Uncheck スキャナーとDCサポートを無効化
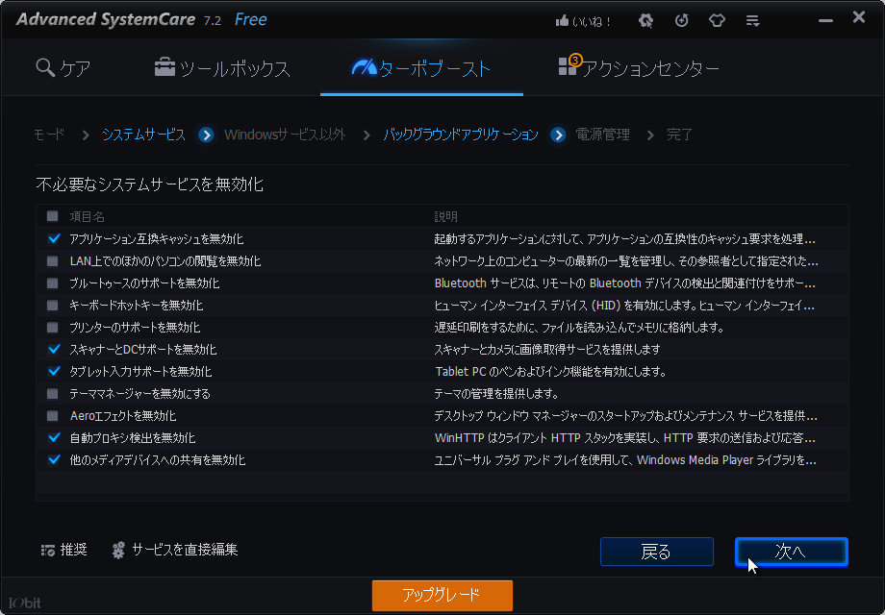The width and height of the screenshot is (885, 615). point(53,349)
